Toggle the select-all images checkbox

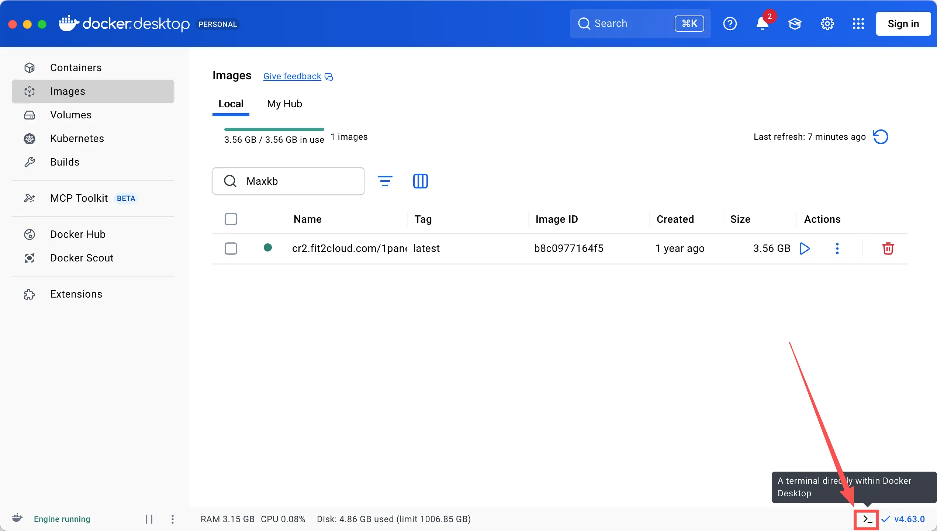231,219
